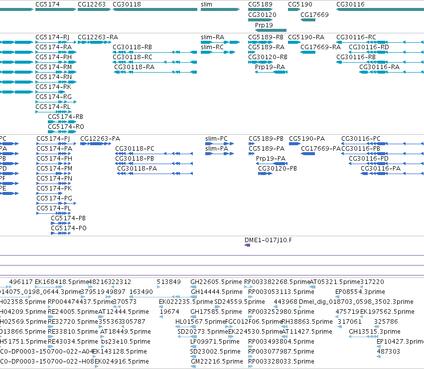
Task: Select the SD23002.5prime EST label
Action: (x=215, y=352)
